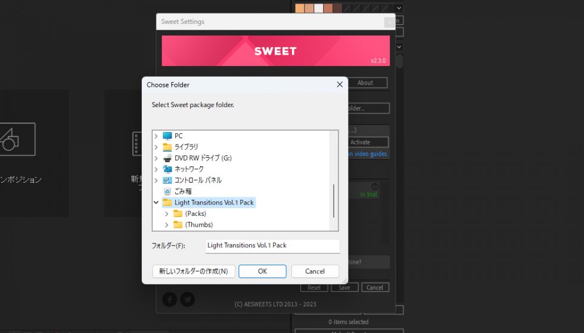This screenshot has width=584, height=333.
Task: Click '0 items selected' status text
Action: point(348,322)
